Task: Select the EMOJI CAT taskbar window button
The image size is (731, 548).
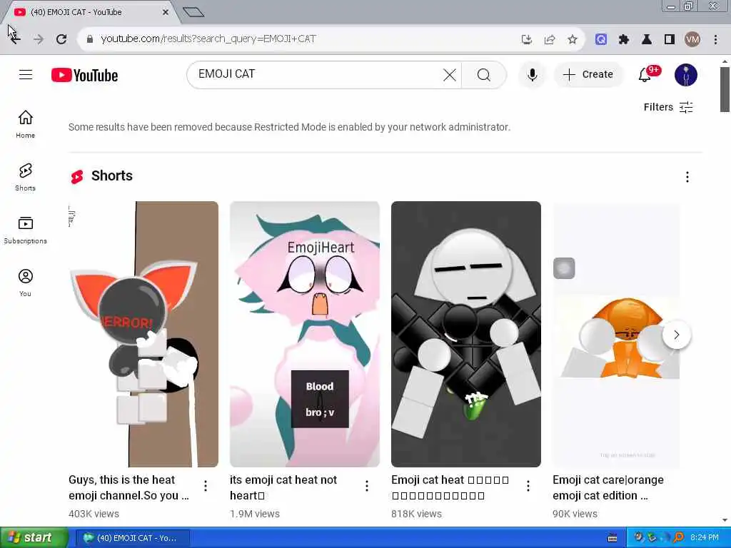Action: click(x=132, y=538)
